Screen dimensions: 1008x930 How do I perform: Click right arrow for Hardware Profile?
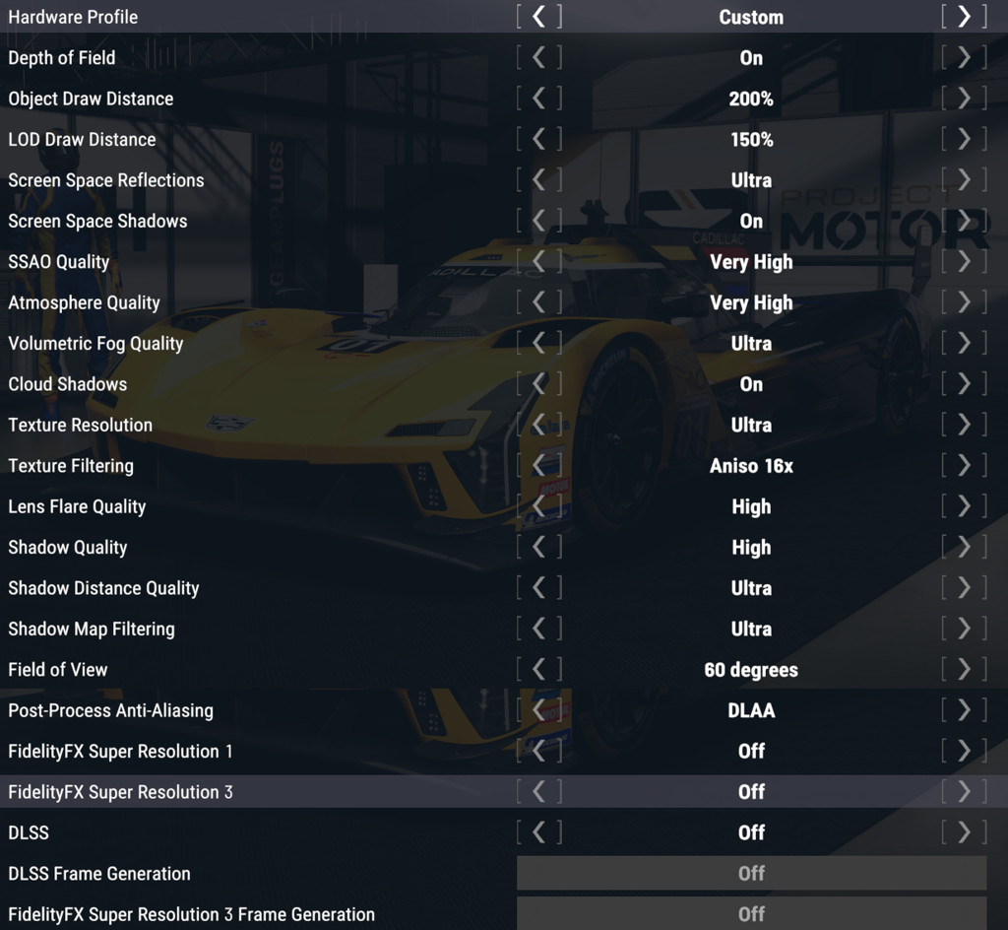click(964, 17)
